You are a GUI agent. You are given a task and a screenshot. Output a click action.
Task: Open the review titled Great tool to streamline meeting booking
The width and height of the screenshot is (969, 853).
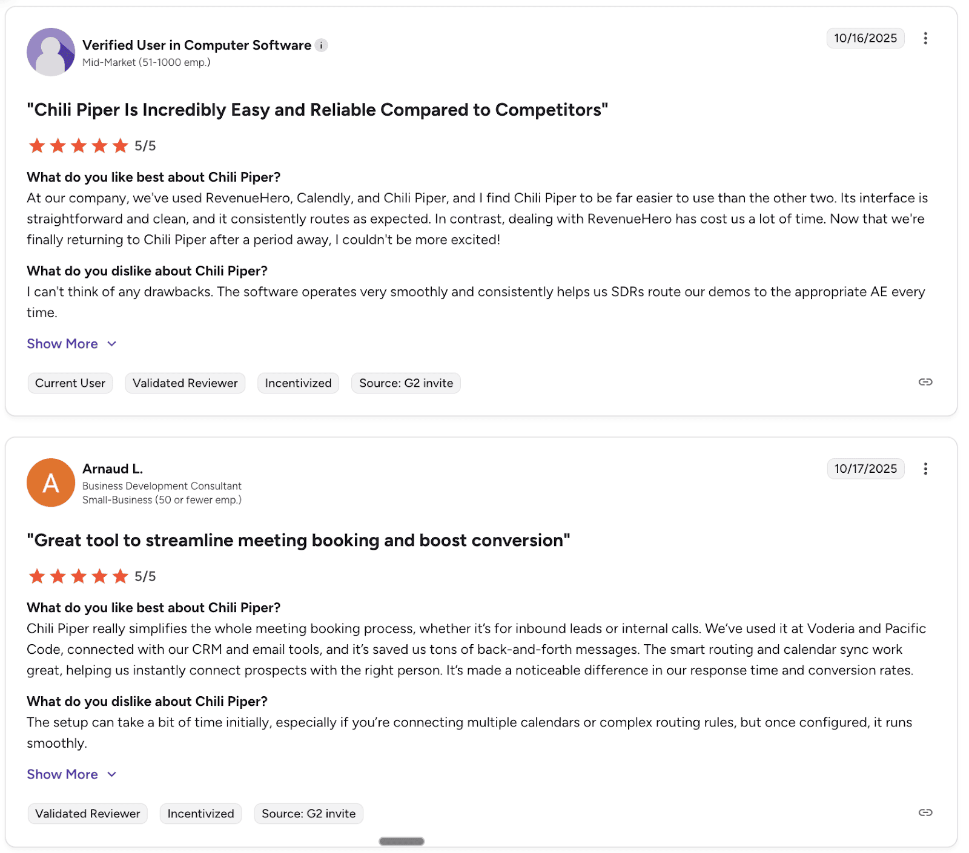298,540
